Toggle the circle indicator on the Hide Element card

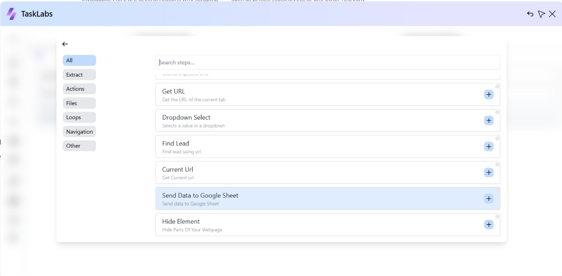(497, 216)
